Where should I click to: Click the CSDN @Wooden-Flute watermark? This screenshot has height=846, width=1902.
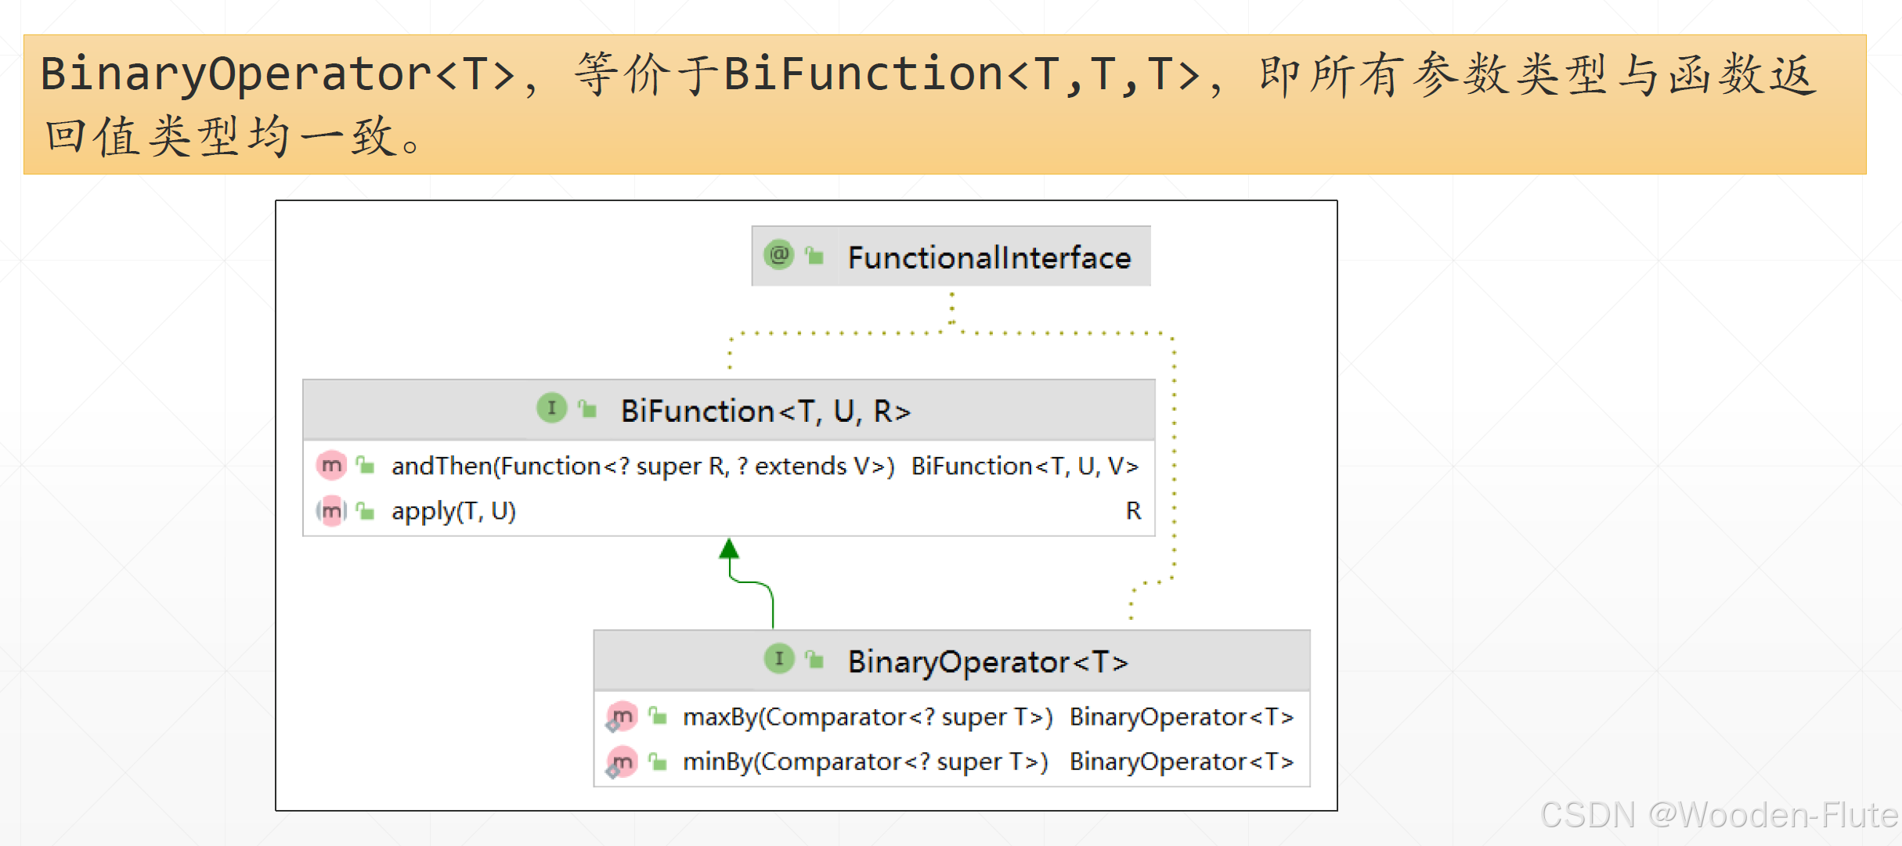point(1718,815)
